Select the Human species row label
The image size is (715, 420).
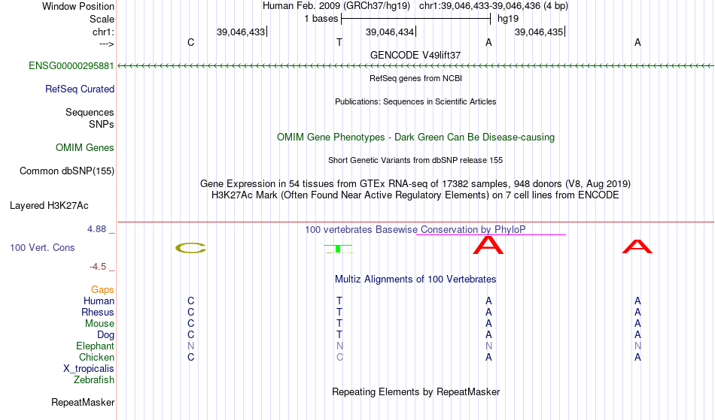(x=99, y=301)
